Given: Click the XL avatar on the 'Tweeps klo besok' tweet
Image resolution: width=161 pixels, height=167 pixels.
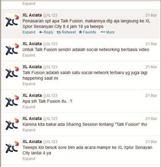Looking at the screenshot, I should pos(12,147).
